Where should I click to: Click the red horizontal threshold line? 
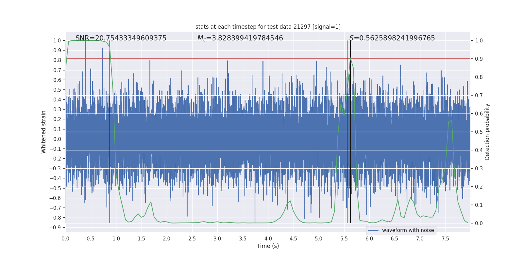(229, 59)
